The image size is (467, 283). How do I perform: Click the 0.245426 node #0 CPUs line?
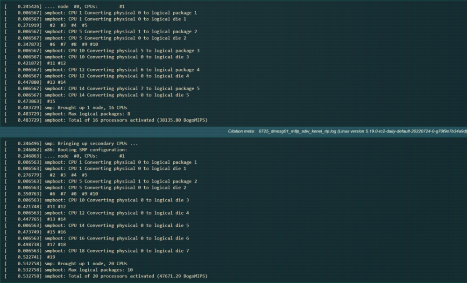(65, 7)
